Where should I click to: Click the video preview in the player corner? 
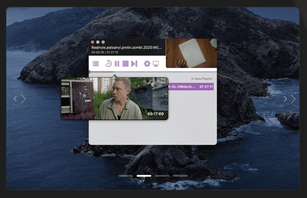(x=191, y=53)
